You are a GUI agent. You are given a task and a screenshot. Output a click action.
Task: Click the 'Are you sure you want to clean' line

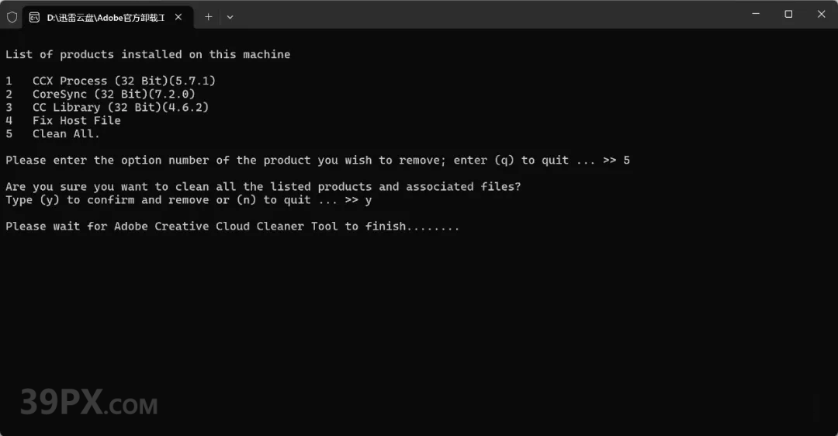point(263,187)
